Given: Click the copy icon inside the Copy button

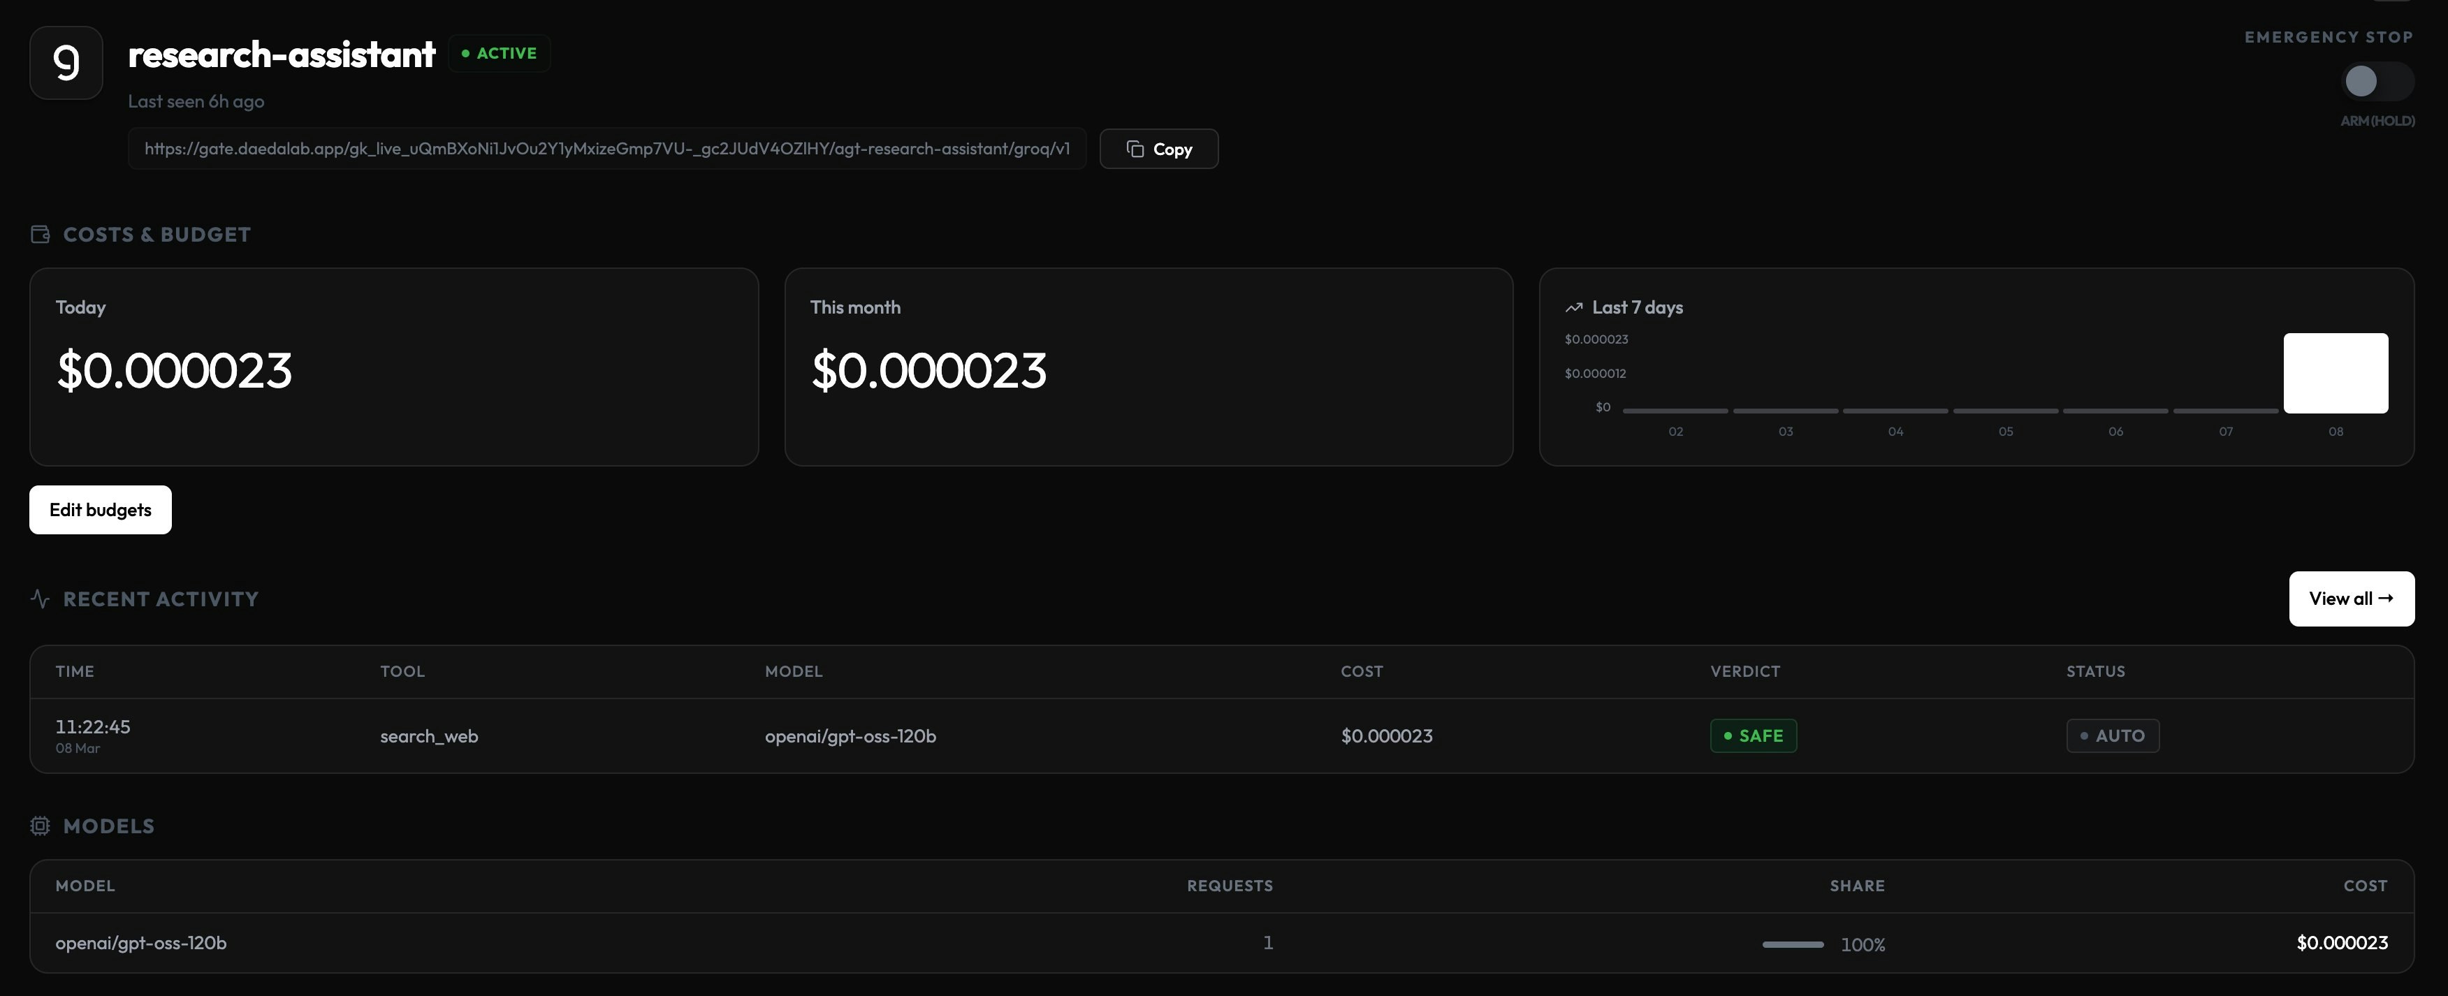Looking at the screenshot, I should pos(1137,148).
